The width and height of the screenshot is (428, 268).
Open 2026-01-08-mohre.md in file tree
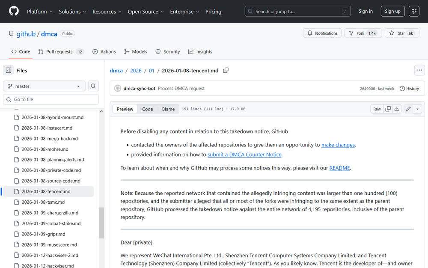(45, 149)
